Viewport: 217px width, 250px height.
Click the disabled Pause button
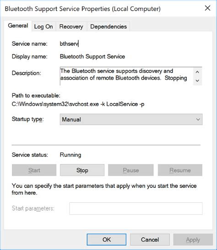click(131, 170)
